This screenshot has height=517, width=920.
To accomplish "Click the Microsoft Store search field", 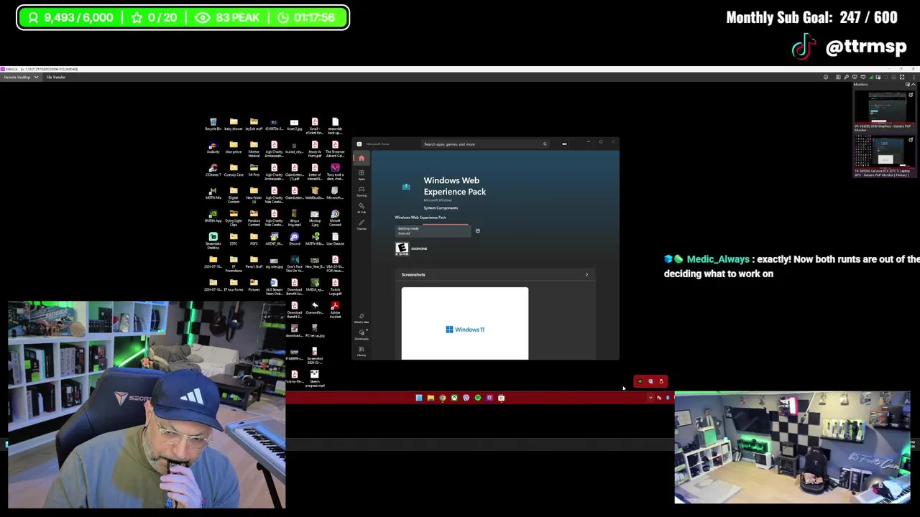I will pyautogui.click(x=485, y=144).
